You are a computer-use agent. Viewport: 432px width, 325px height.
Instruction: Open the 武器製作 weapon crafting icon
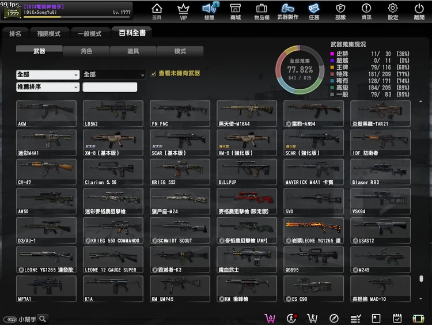(x=288, y=12)
